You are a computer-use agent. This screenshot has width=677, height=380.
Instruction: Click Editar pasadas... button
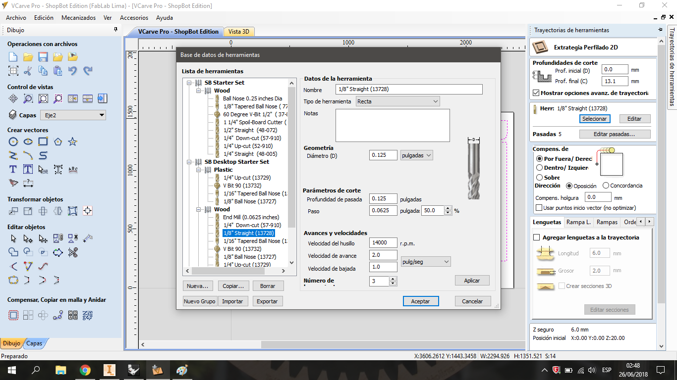pyautogui.click(x=615, y=134)
